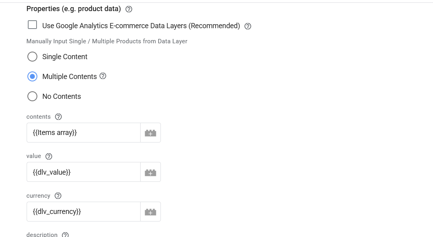Screen dimensions: 433x237
Task: Click help icon next to E-commerce Data Layers
Action: click(x=248, y=26)
